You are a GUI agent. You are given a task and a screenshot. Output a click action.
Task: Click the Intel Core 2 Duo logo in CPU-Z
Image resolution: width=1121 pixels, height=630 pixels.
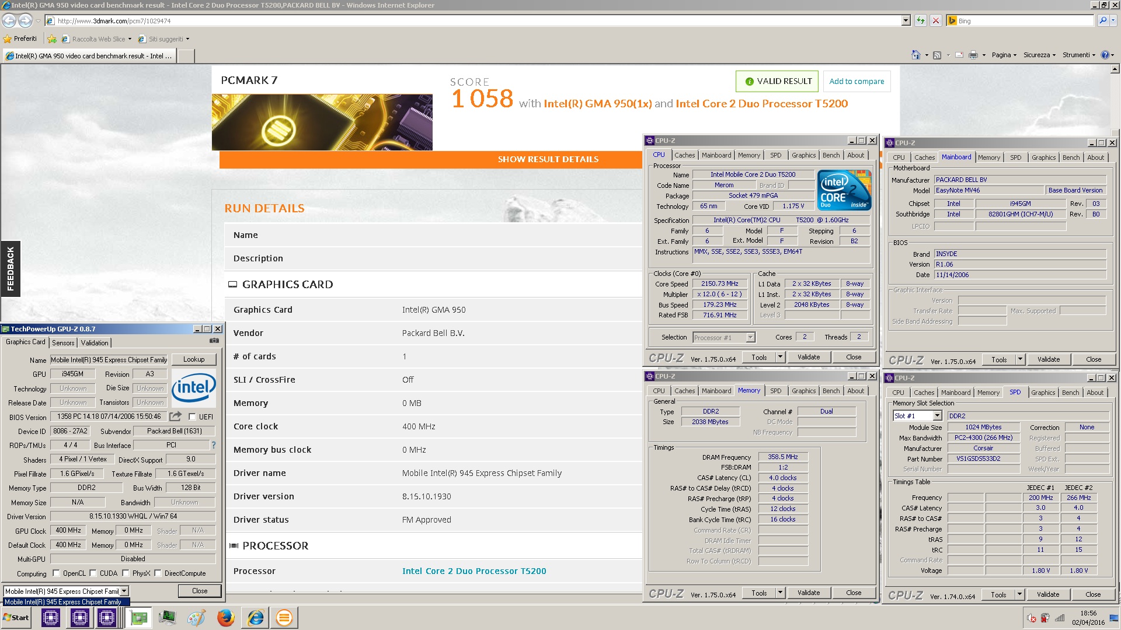844,190
